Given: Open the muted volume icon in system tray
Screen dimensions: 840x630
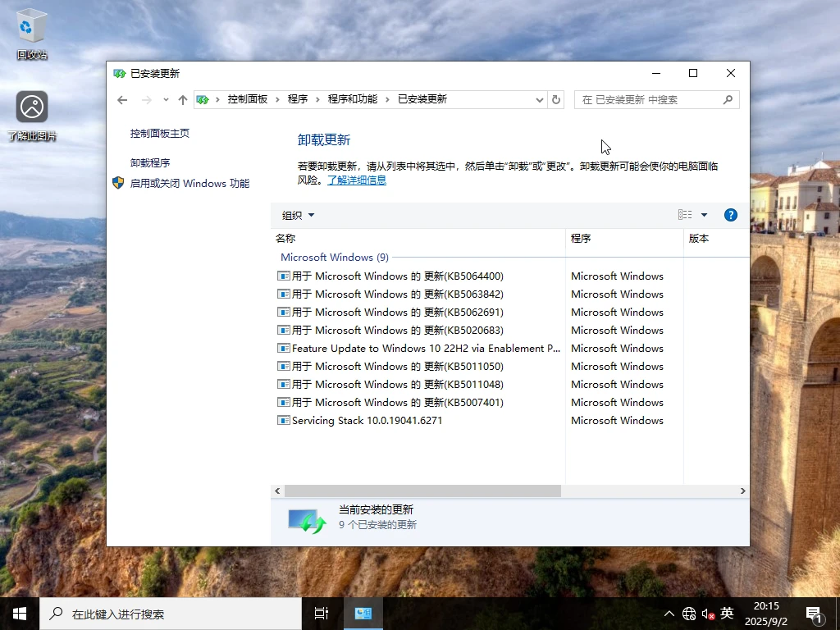Looking at the screenshot, I should [x=707, y=613].
